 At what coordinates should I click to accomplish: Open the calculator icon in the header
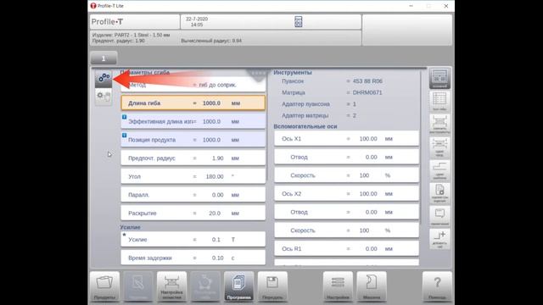click(298, 22)
